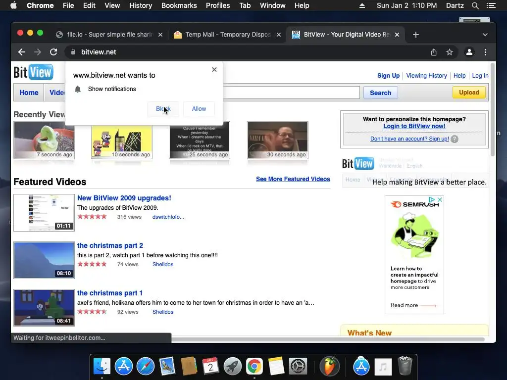Close the BitView tab
This screenshot has width=507, height=380.
(x=397, y=35)
